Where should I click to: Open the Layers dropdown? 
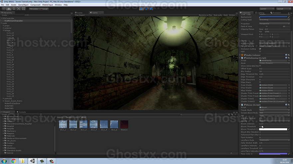[x=267, y=9]
